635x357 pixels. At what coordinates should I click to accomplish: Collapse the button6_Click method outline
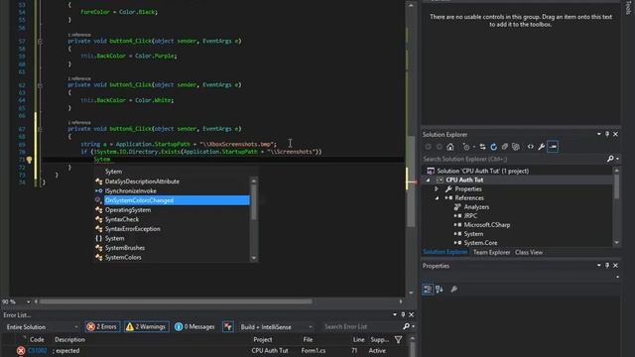pyautogui.click(x=40, y=129)
